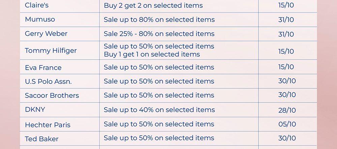
Task: Select Tommy Hilfiger in the brand column
Action: pos(51,51)
